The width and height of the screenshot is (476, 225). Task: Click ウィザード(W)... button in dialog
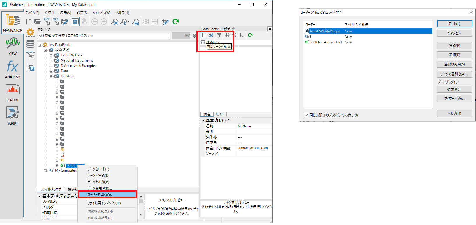click(454, 99)
